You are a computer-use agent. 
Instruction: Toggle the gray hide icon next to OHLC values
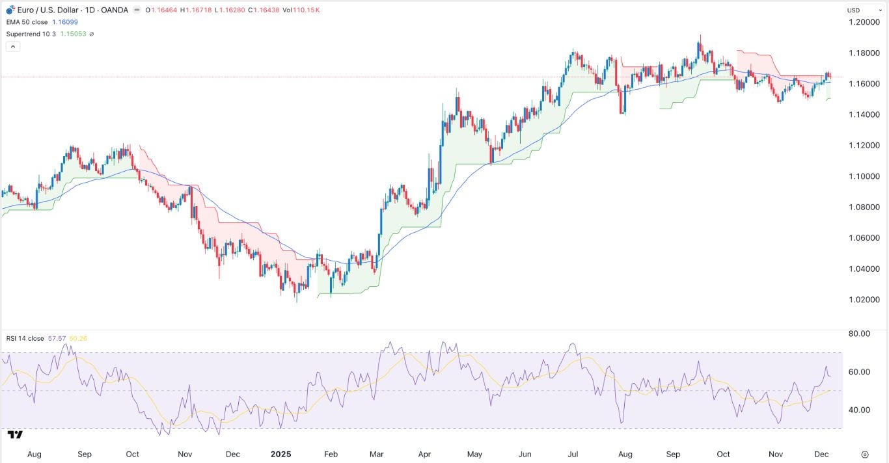point(135,10)
